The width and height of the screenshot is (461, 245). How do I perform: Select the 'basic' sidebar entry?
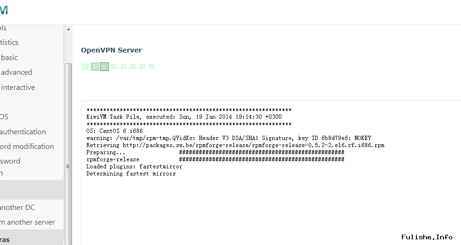9,58
